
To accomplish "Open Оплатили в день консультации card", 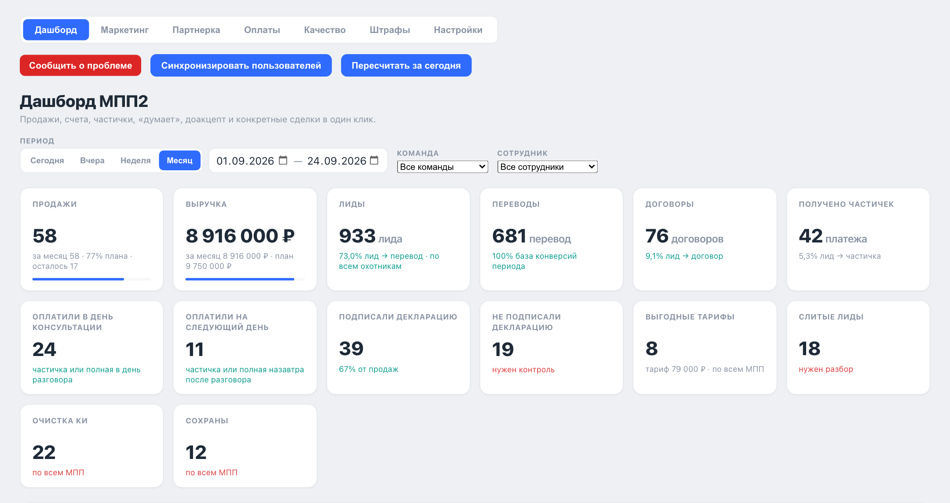I will coord(91,348).
